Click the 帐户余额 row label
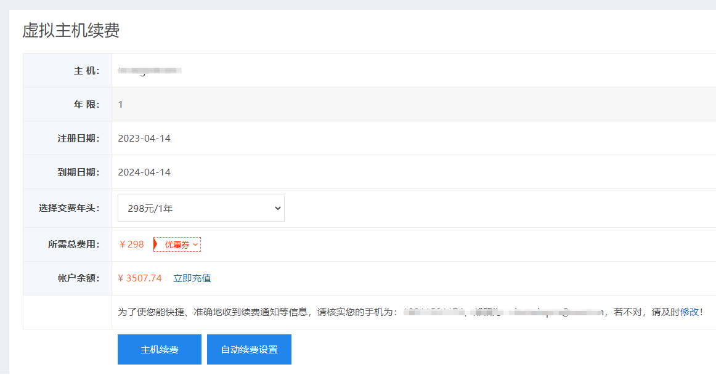The image size is (716, 375). tap(78, 278)
